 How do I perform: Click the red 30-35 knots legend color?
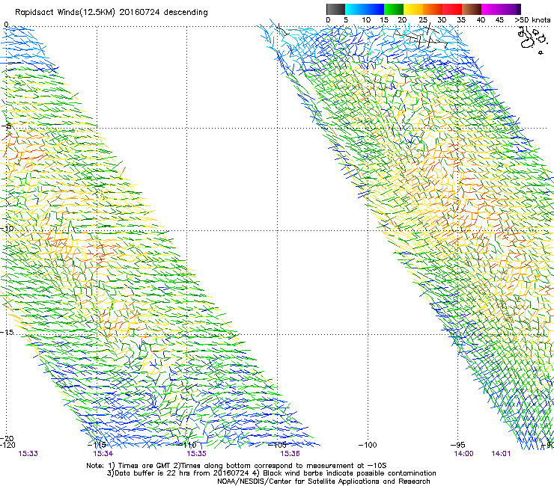[452, 9]
